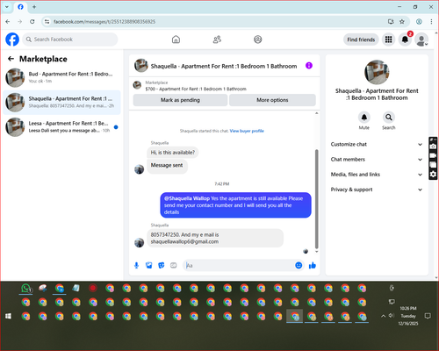This screenshot has height=351, width=439.
Task: Select the Shaquella apartment conversation in the list
Action: coord(61,103)
